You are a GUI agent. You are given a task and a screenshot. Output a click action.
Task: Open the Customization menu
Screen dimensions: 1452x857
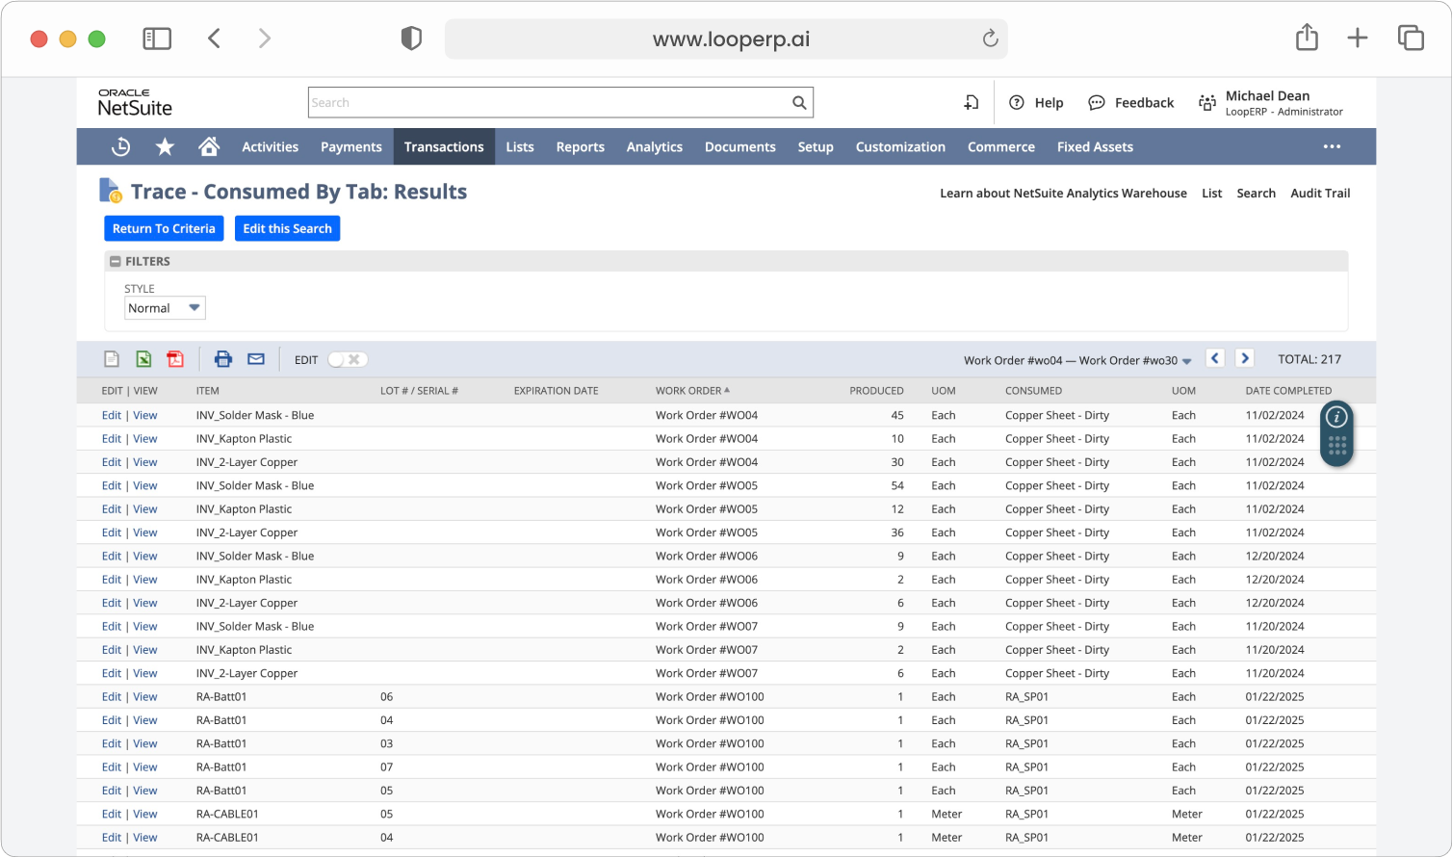[x=900, y=146]
